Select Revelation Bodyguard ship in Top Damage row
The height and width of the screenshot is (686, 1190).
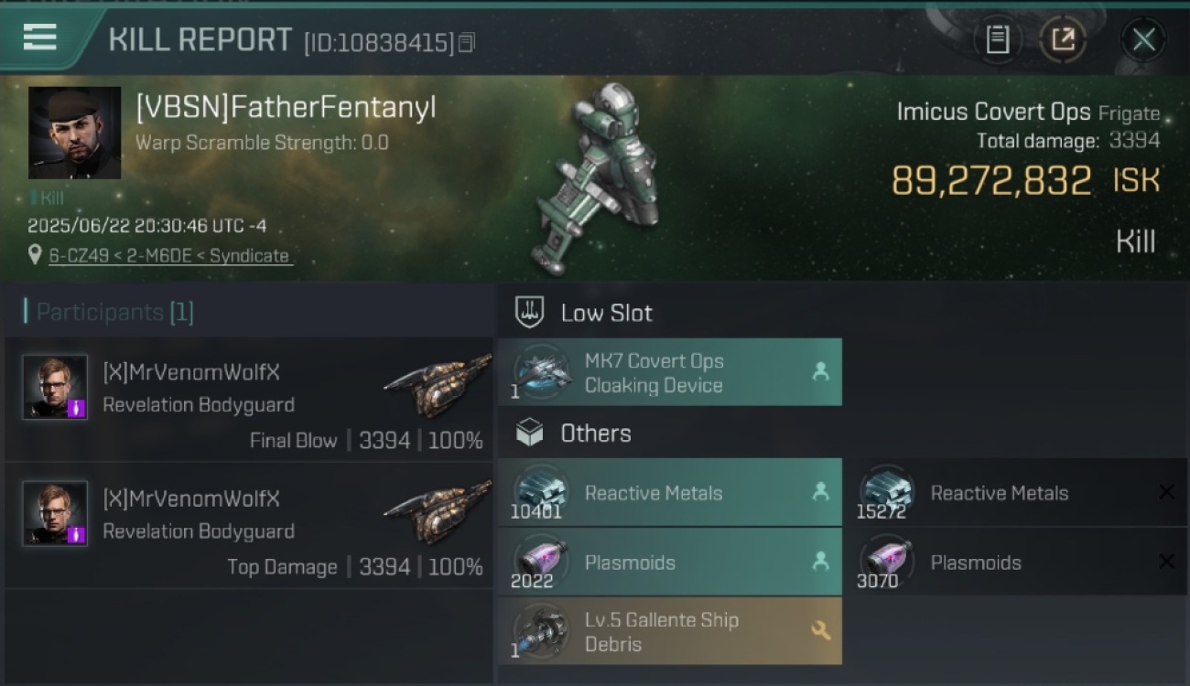438,511
